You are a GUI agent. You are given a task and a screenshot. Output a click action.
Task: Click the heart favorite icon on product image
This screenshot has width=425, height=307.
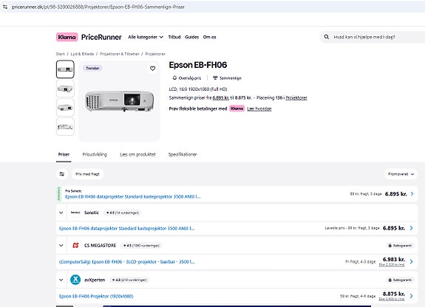pyautogui.click(x=152, y=69)
